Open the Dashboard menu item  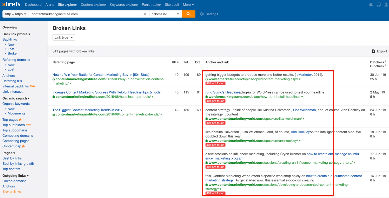tap(33, 5)
